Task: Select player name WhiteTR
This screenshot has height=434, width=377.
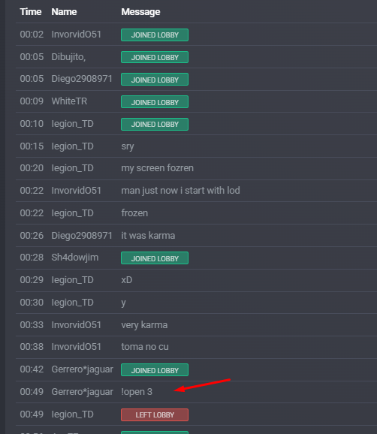Action: (x=69, y=101)
